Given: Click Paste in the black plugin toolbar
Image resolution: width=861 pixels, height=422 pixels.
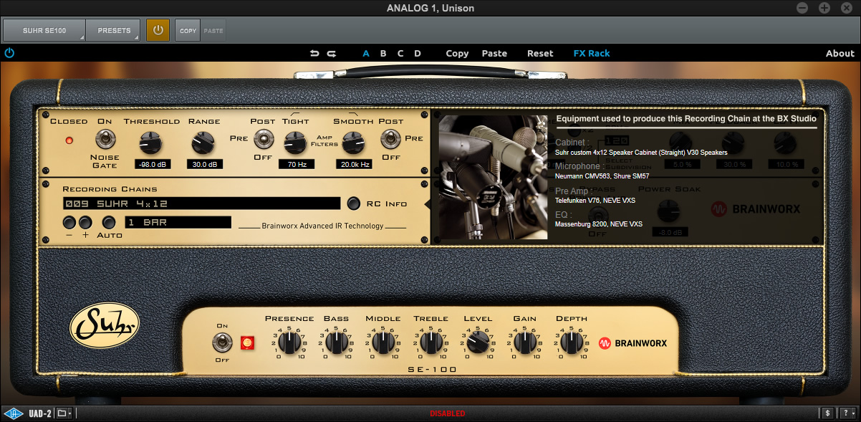Looking at the screenshot, I should pyautogui.click(x=494, y=54).
